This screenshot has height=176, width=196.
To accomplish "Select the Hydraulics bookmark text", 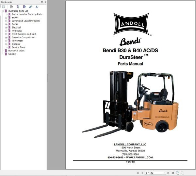I will click(x=17, y=31).
